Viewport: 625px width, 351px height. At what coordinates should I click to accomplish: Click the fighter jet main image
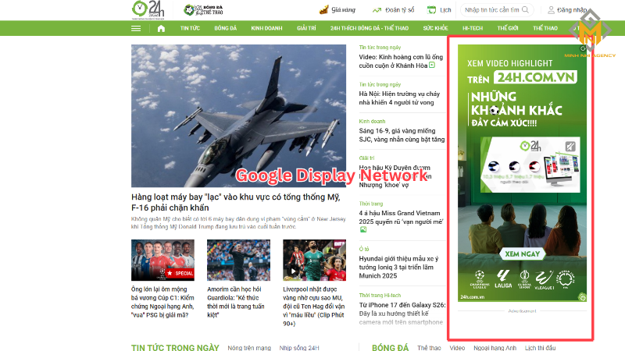(238, 114)
